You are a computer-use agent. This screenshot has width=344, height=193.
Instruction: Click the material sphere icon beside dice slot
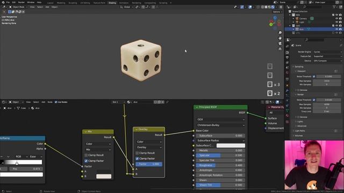tap(129, 102)
